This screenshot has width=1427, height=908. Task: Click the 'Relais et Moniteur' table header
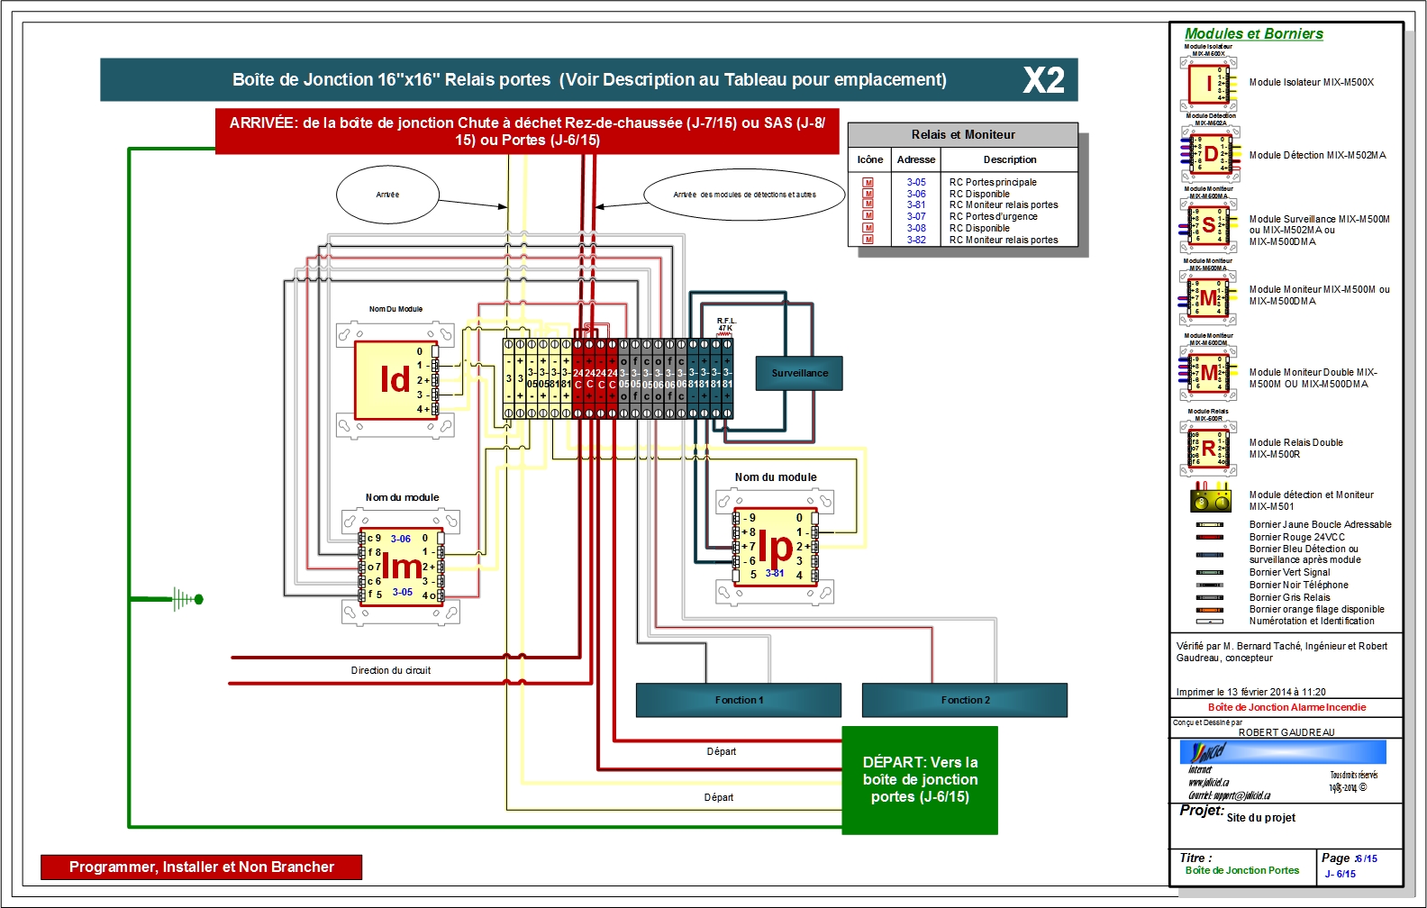pos(962,135)
